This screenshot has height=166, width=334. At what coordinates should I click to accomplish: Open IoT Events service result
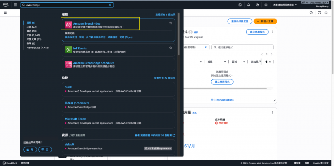80,48
